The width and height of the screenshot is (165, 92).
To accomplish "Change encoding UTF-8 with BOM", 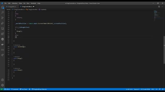I will coord(145,89).
